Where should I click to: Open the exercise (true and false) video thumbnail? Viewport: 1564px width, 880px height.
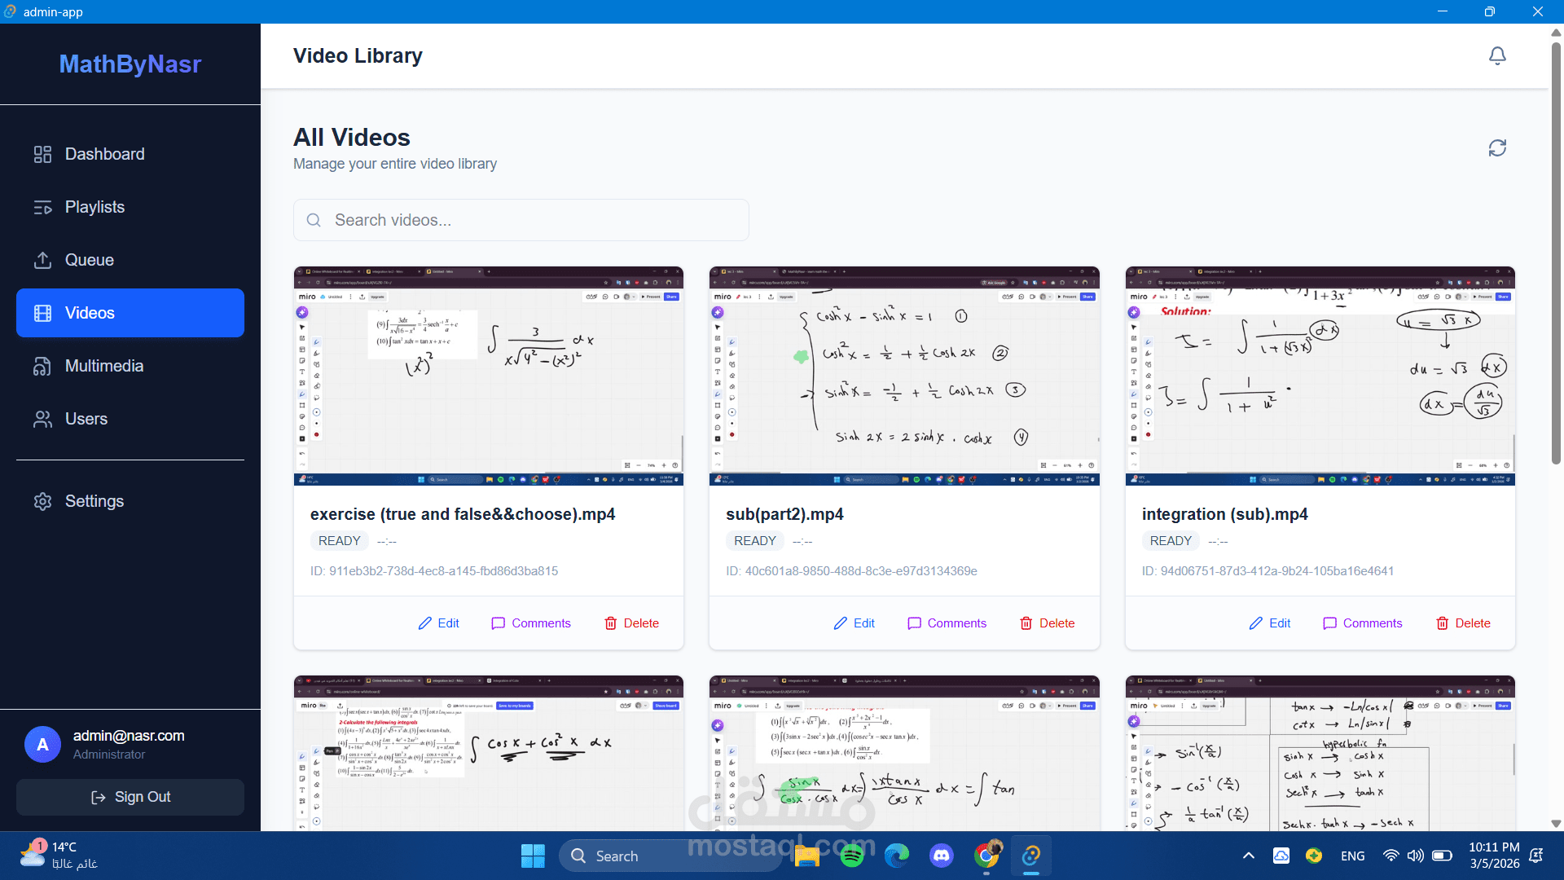[x=489, y=376]
